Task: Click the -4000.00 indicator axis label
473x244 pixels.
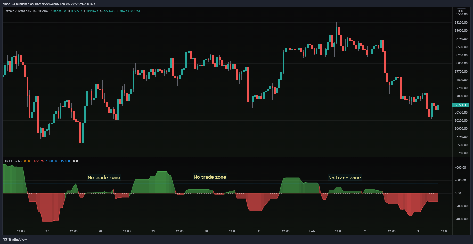Action: point(461,219)
